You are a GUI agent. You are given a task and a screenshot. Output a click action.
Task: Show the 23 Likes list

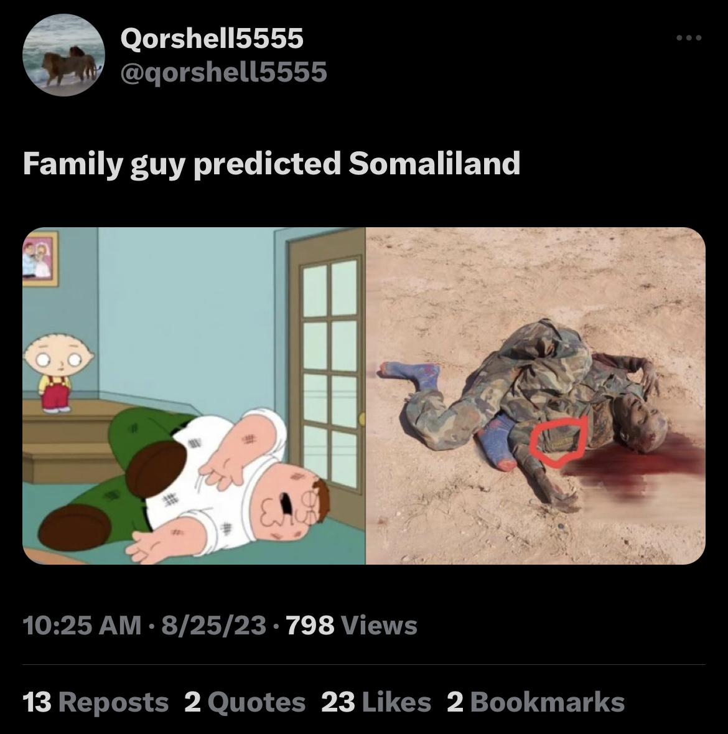click(x=376, y=702)
